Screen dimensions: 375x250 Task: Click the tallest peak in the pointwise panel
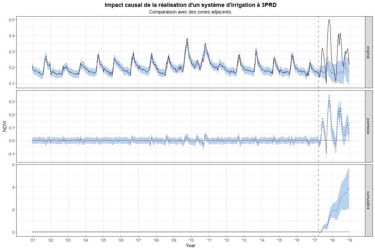[329, 101]
